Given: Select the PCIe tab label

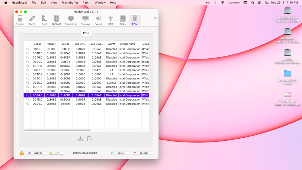Looking at the screenshot, I should 86,33.
